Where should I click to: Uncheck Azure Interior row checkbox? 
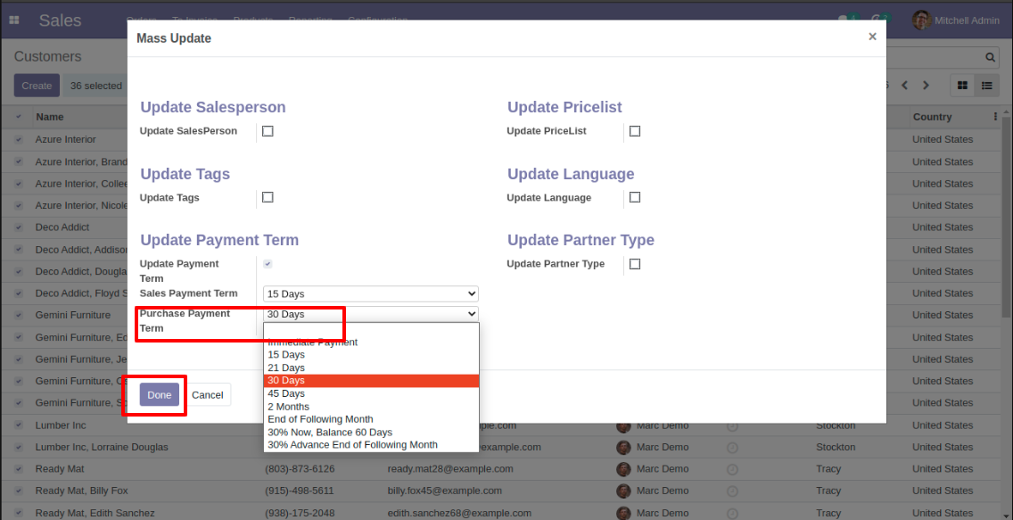[x=19, y=139]
